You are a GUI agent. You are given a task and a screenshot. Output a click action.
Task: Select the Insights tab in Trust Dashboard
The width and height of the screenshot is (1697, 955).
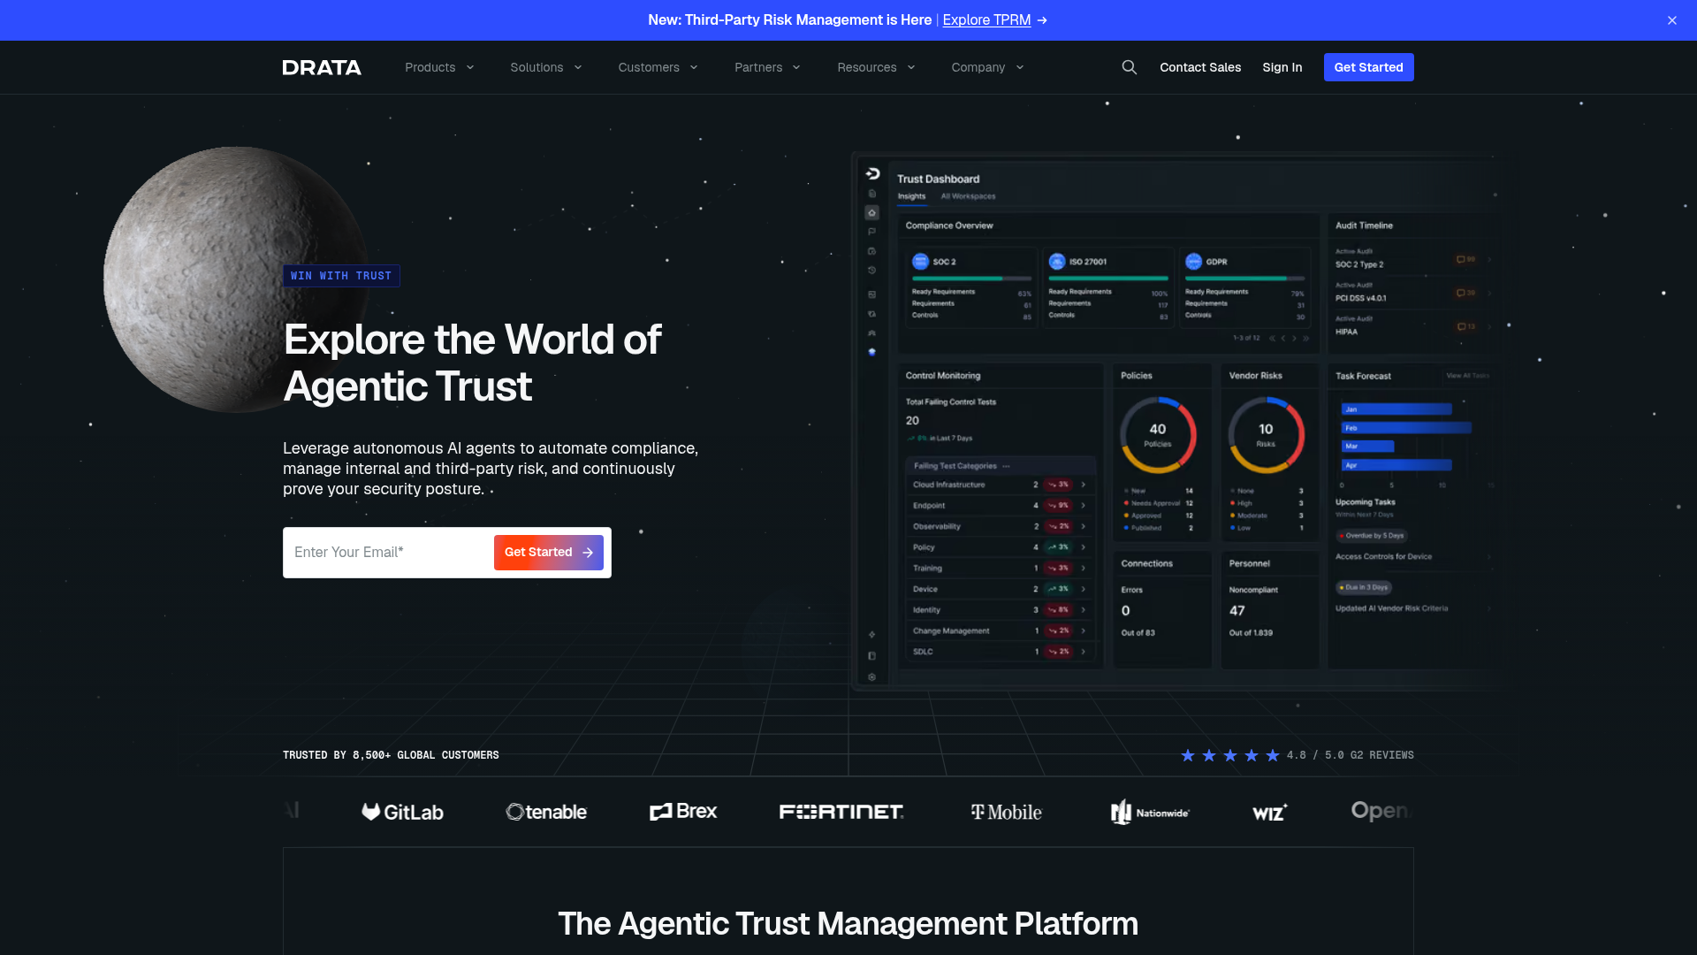911,196
